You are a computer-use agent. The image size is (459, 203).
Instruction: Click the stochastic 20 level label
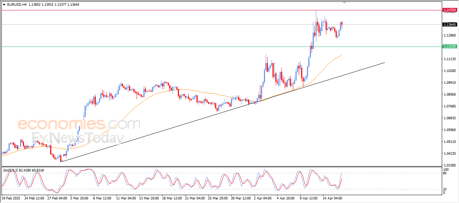[445, 189]
